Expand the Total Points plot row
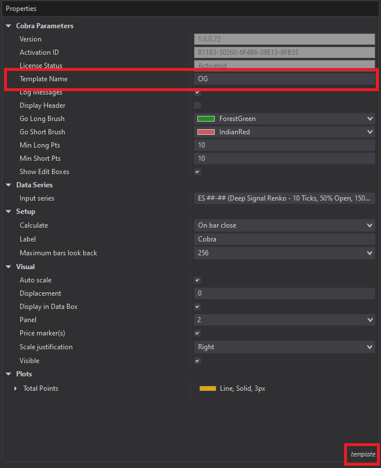The width and height of the screenshot is (381, 468). [16, 388]
